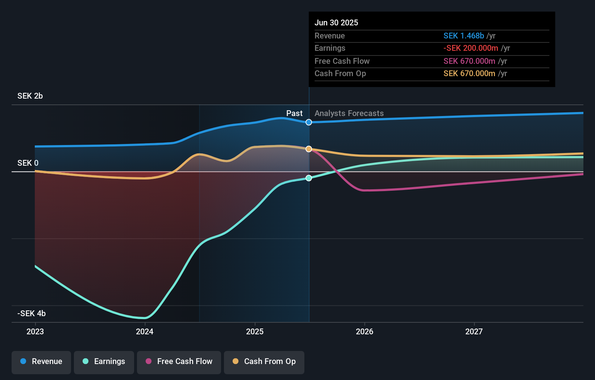Click the teal Earnings data point marker
595x380 pixels.
point(309,178)
